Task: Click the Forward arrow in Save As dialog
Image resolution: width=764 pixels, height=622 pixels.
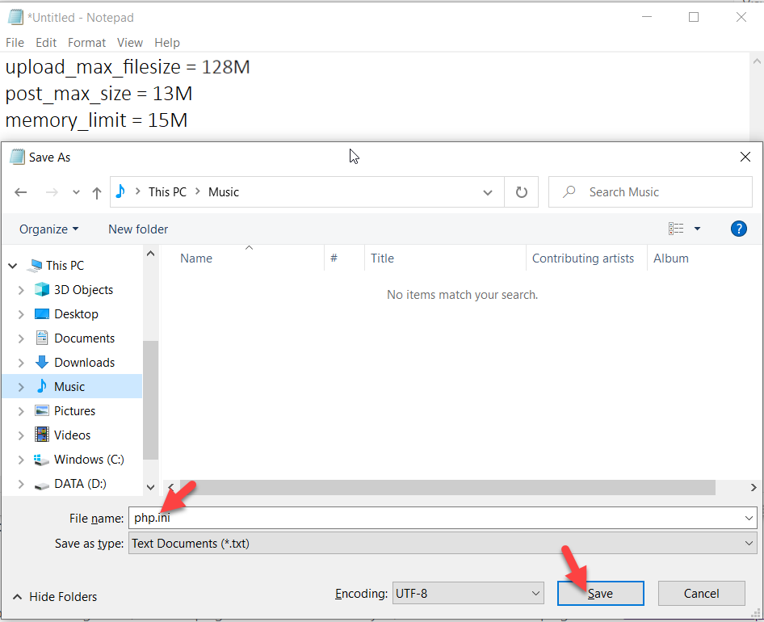Action: [x=52, y=192]
